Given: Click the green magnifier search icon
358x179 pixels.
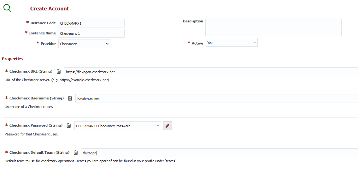Looking at the screenshot, I should [x=7, y=8].
